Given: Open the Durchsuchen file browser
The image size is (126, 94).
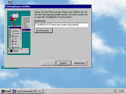Looking at the screenshot, I should 43,31.
